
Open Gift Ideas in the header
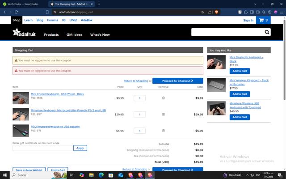tap(75, 35)
